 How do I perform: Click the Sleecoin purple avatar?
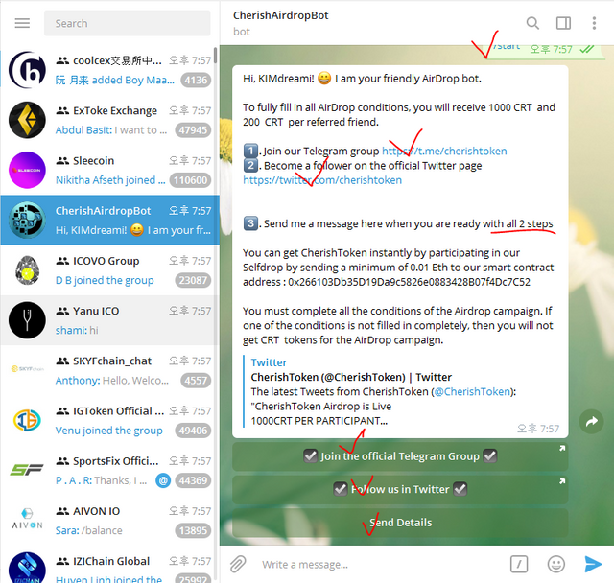(27, 171)
